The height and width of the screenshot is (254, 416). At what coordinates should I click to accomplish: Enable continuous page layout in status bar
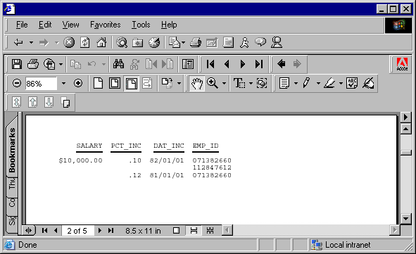194,231
